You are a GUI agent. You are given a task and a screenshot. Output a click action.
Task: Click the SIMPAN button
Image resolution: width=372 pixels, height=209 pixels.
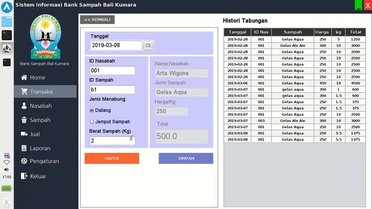(x=186, y=158)
